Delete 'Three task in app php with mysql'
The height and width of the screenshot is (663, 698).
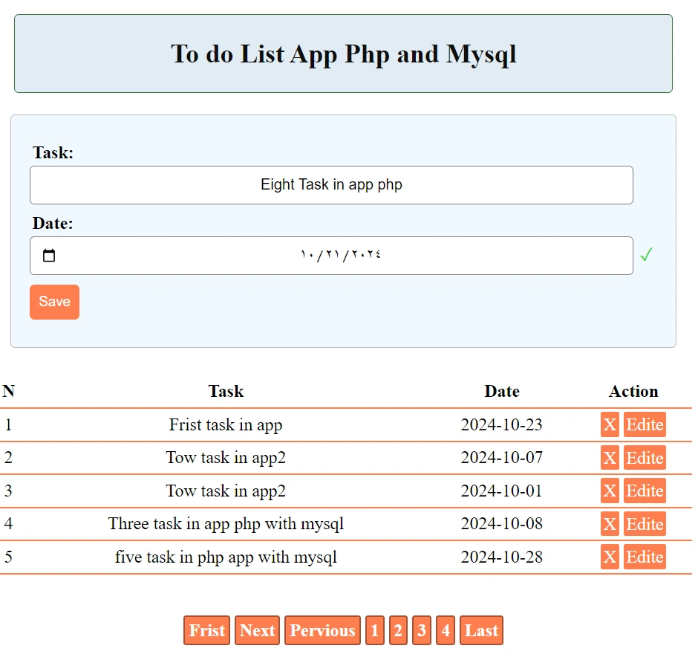[x=610, y=524]
